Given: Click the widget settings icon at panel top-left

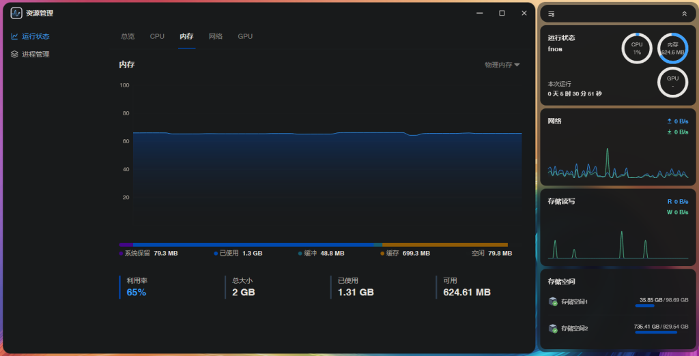Looking at the screenshot, I should tap(552, 14).
